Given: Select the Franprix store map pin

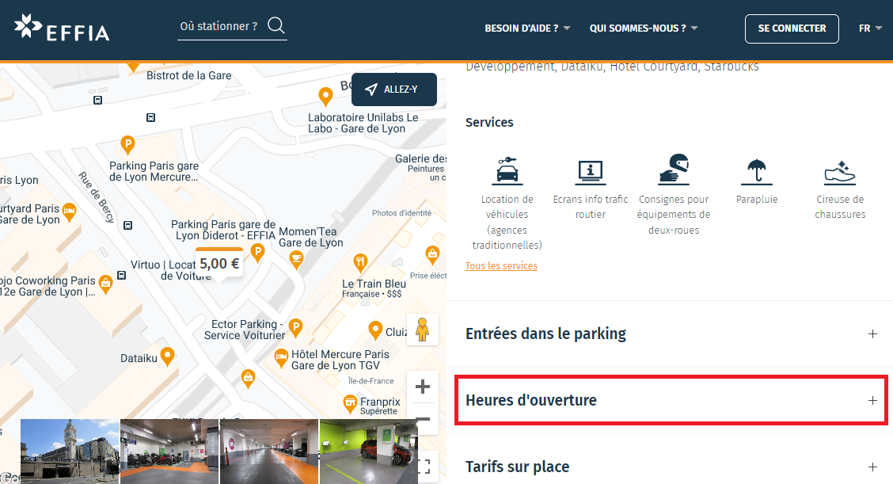Looking at the screenshot, I should (350, 404).
